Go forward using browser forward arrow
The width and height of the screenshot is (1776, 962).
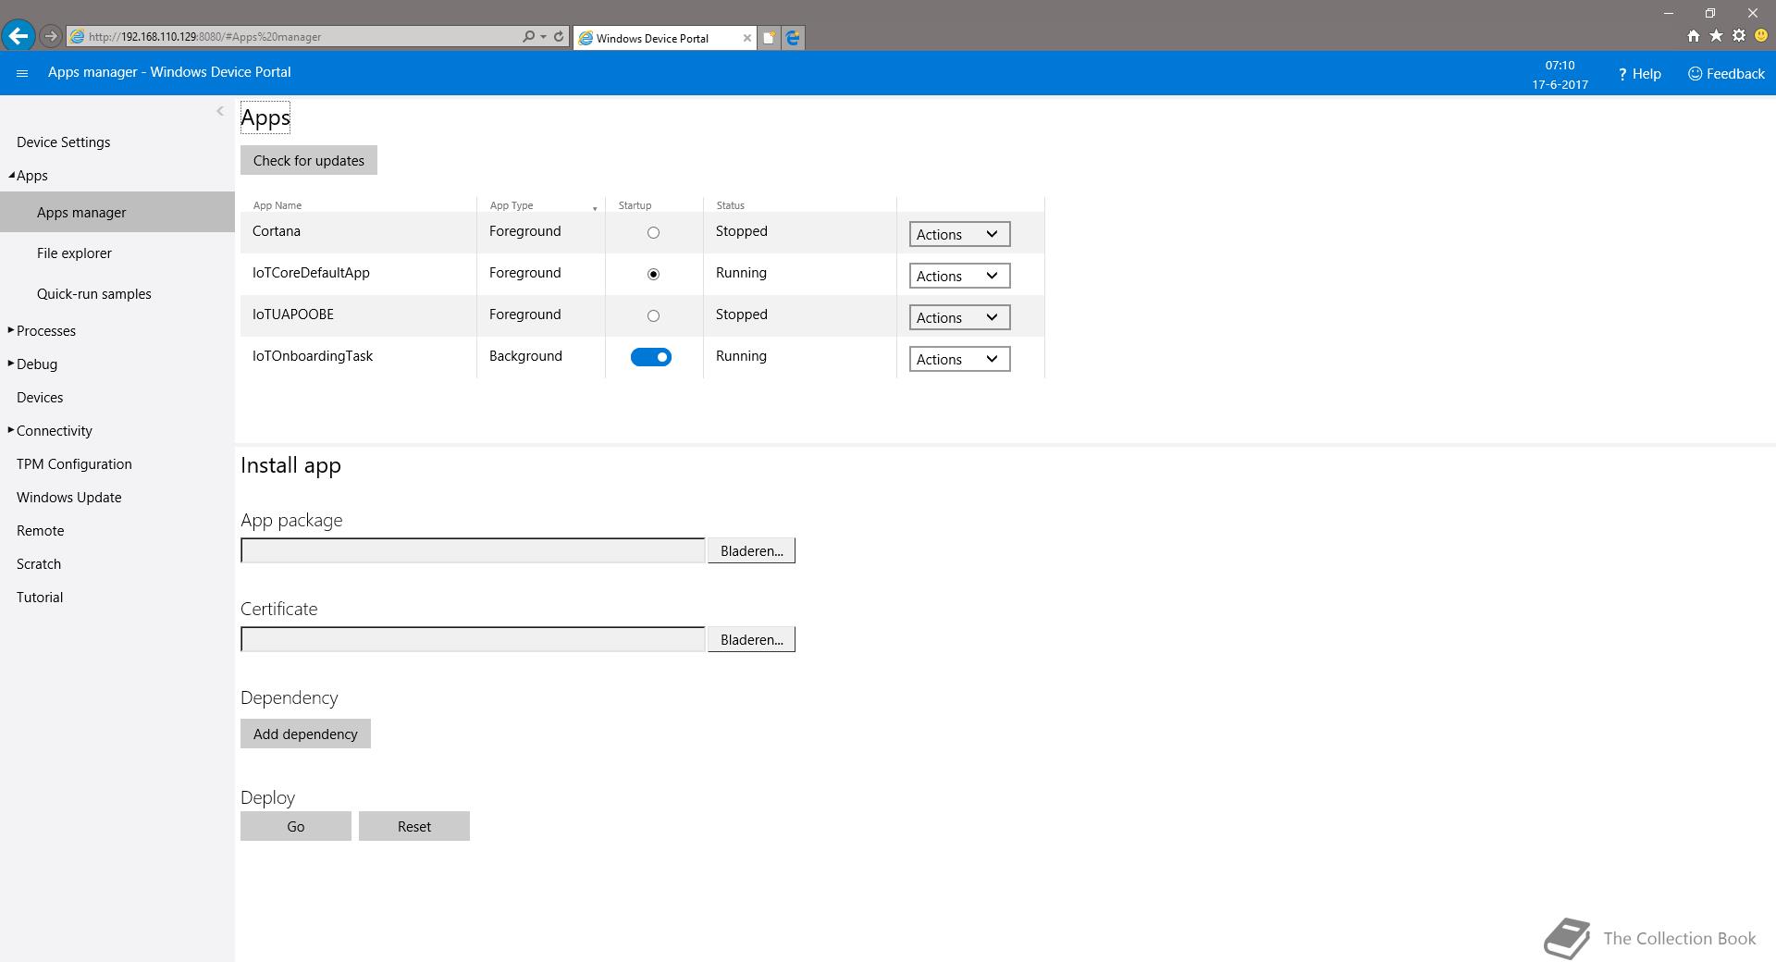coord(51,36)
